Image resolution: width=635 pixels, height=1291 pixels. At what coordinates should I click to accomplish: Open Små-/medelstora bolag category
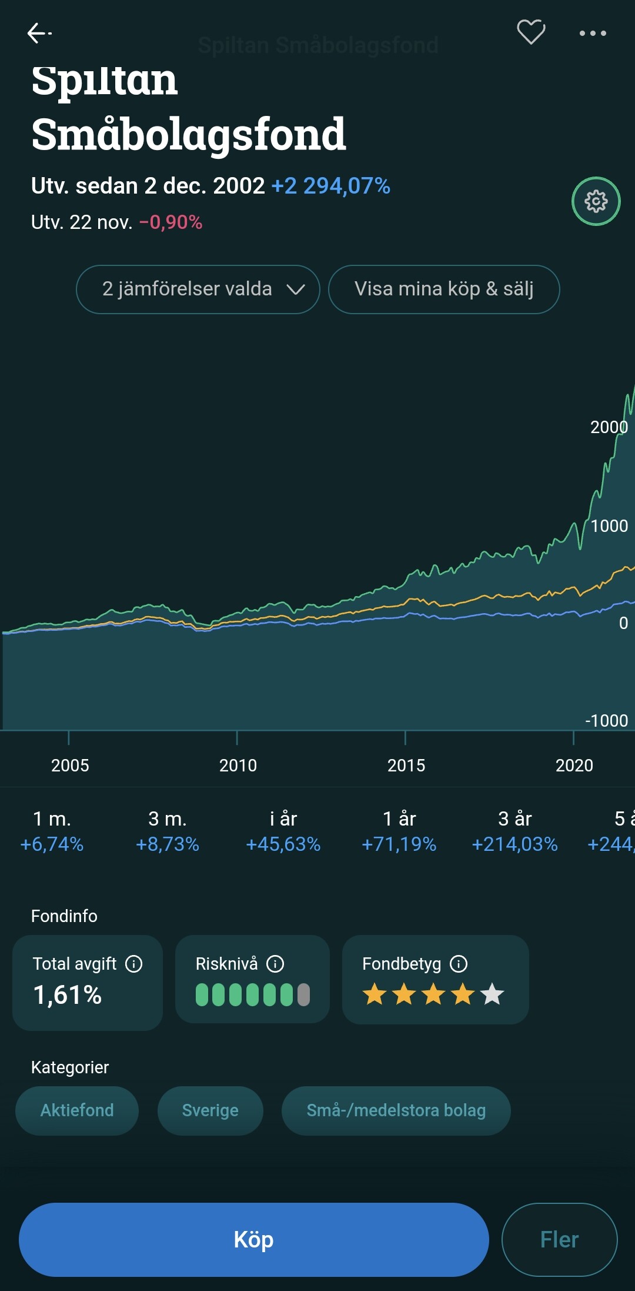[x=396, y=1110]
